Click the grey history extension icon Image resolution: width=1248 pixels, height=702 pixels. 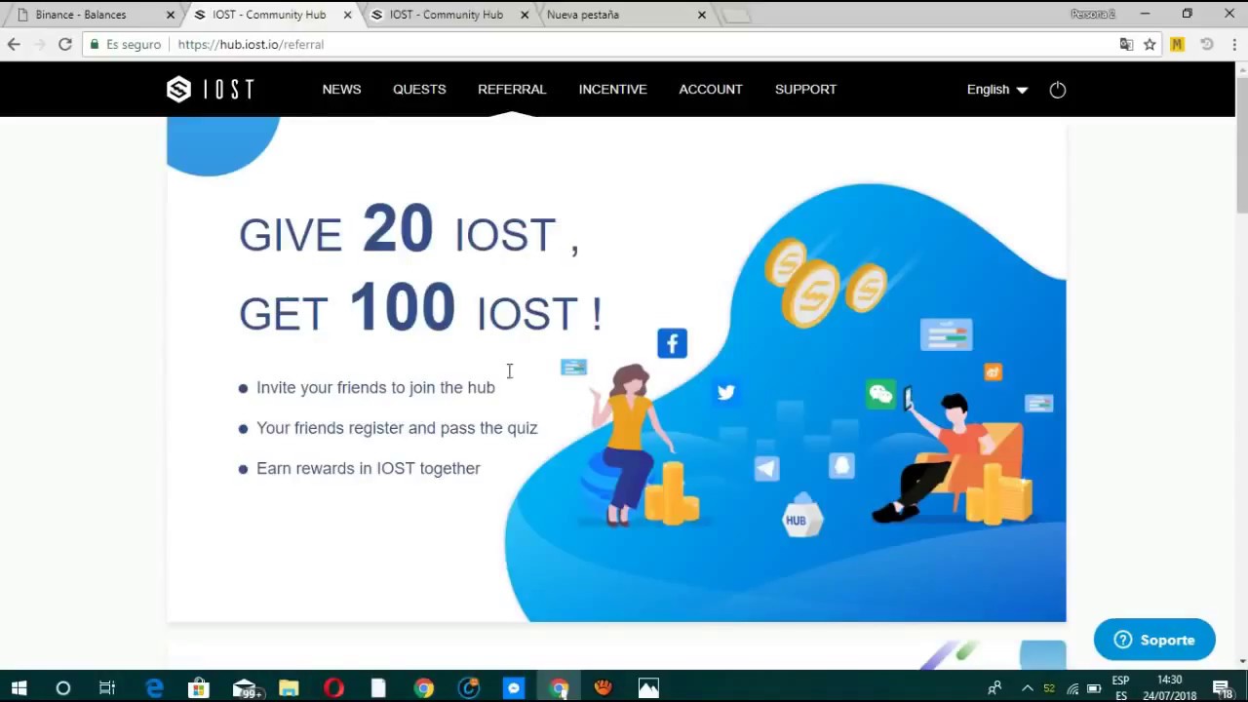(x=1206, y=44)
